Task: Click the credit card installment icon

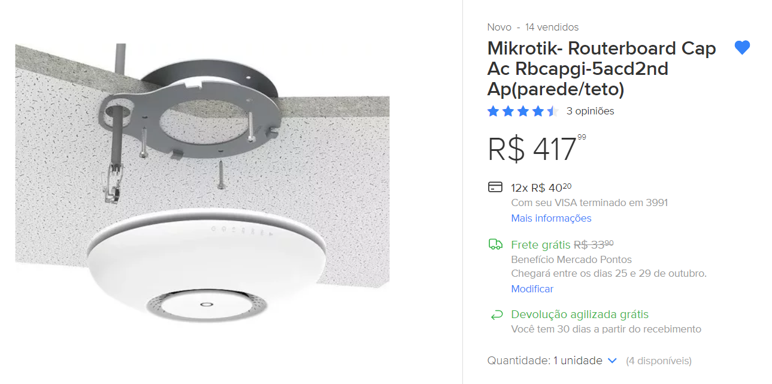Action: click(495, 187)
